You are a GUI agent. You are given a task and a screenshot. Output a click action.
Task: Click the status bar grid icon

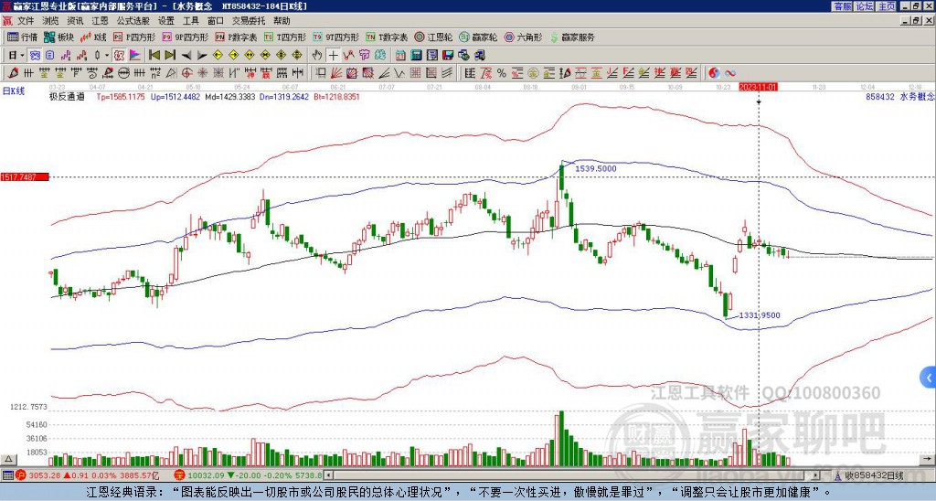[x=7, y=475]
